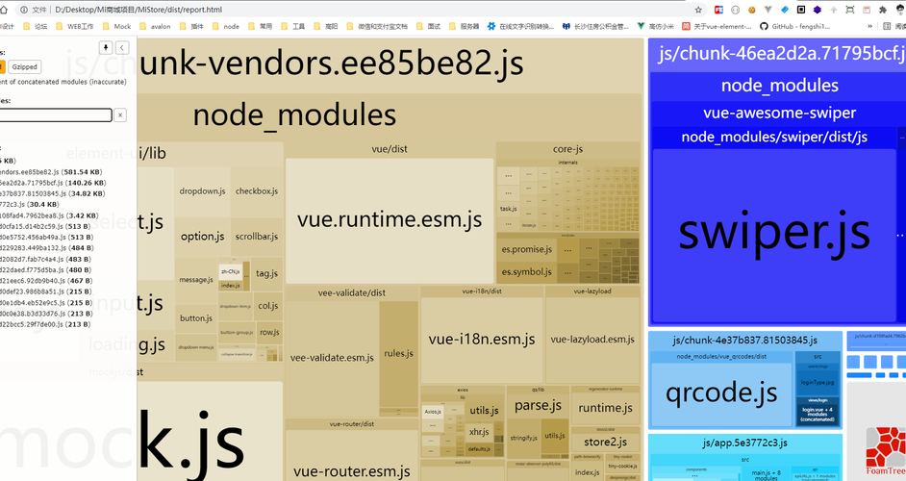Open the calendar-like extension icon
The width and height of the screenshot is (906, 481).
(x=867, y=10)
